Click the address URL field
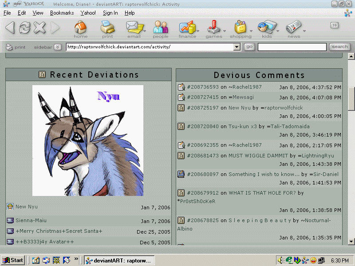Viewport: 355px width, 266px height. coord(150,47)
